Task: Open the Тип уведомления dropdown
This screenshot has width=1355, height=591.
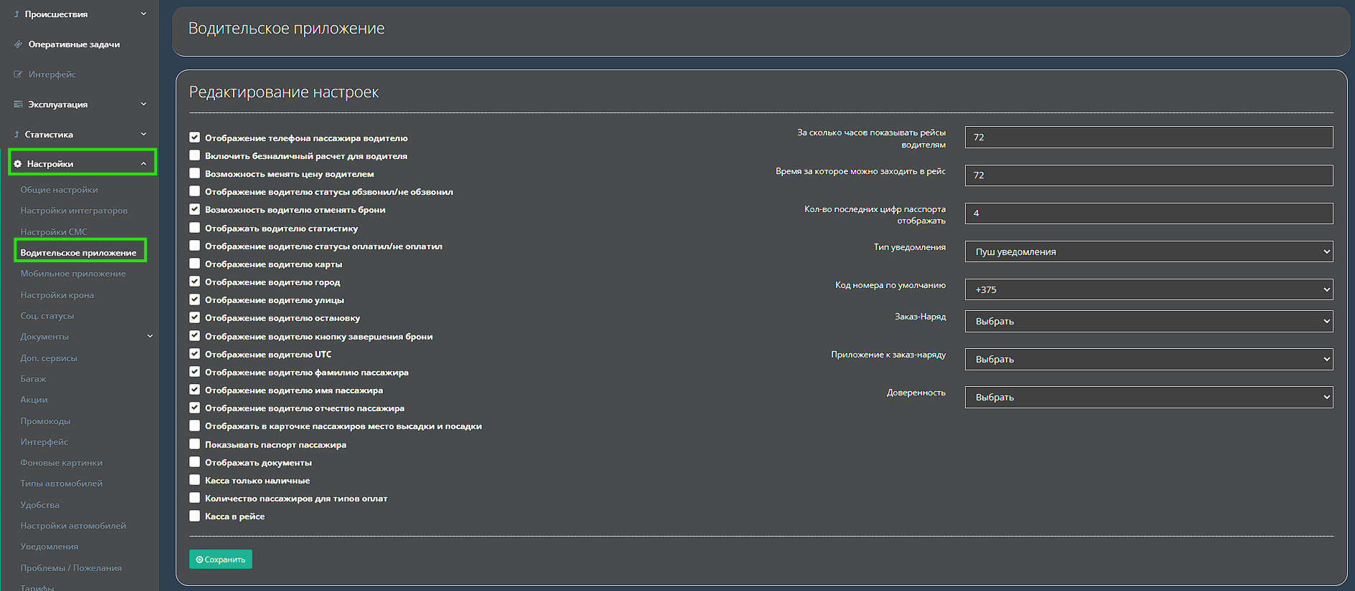Action: [1149, 251]
